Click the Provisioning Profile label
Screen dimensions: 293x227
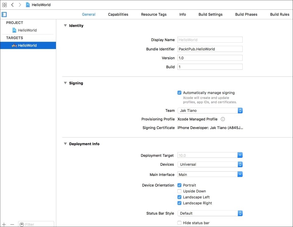click(x=158, y=119)
